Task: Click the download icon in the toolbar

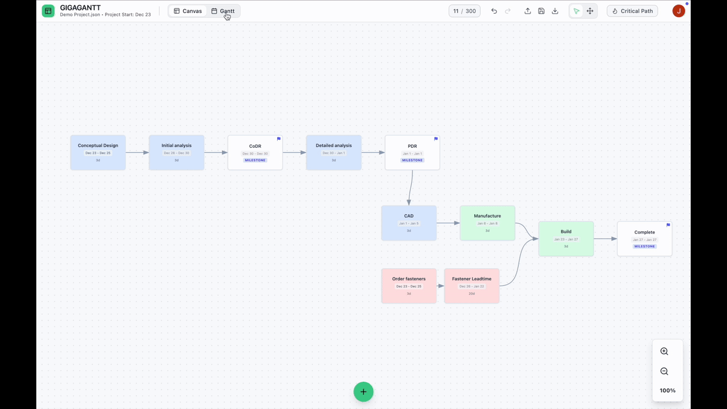Action: tap(555, 11)
